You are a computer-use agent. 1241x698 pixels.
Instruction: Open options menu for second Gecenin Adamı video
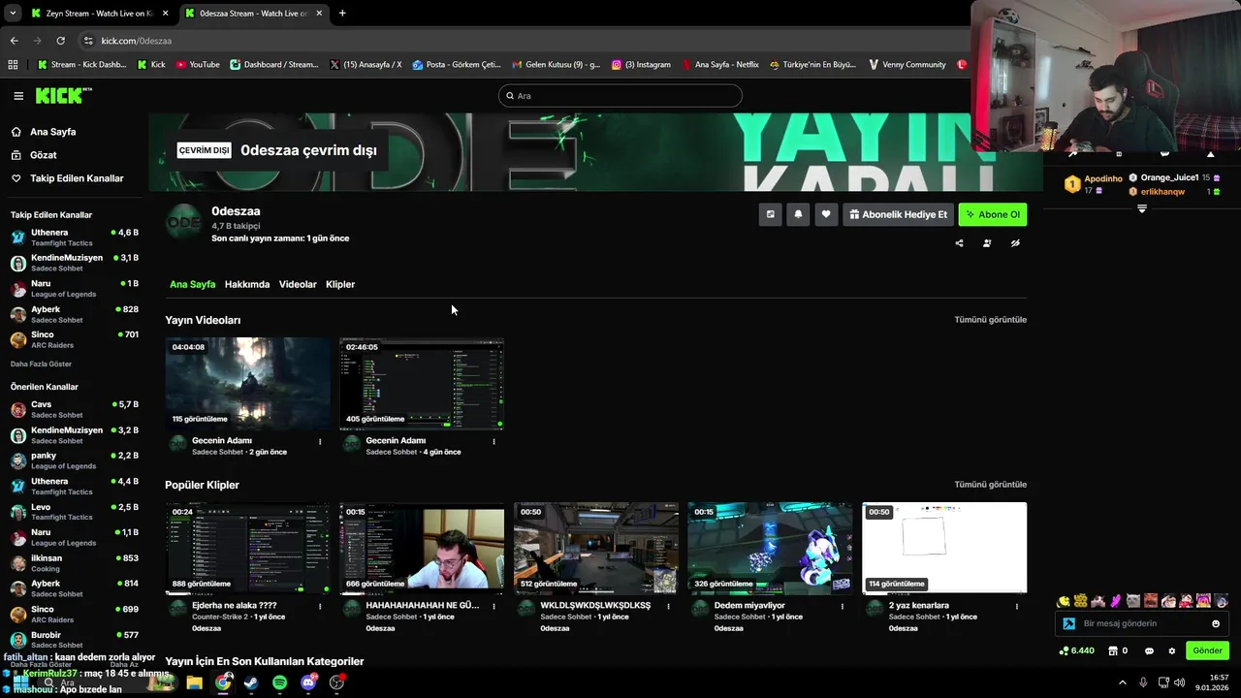point(493,441)
